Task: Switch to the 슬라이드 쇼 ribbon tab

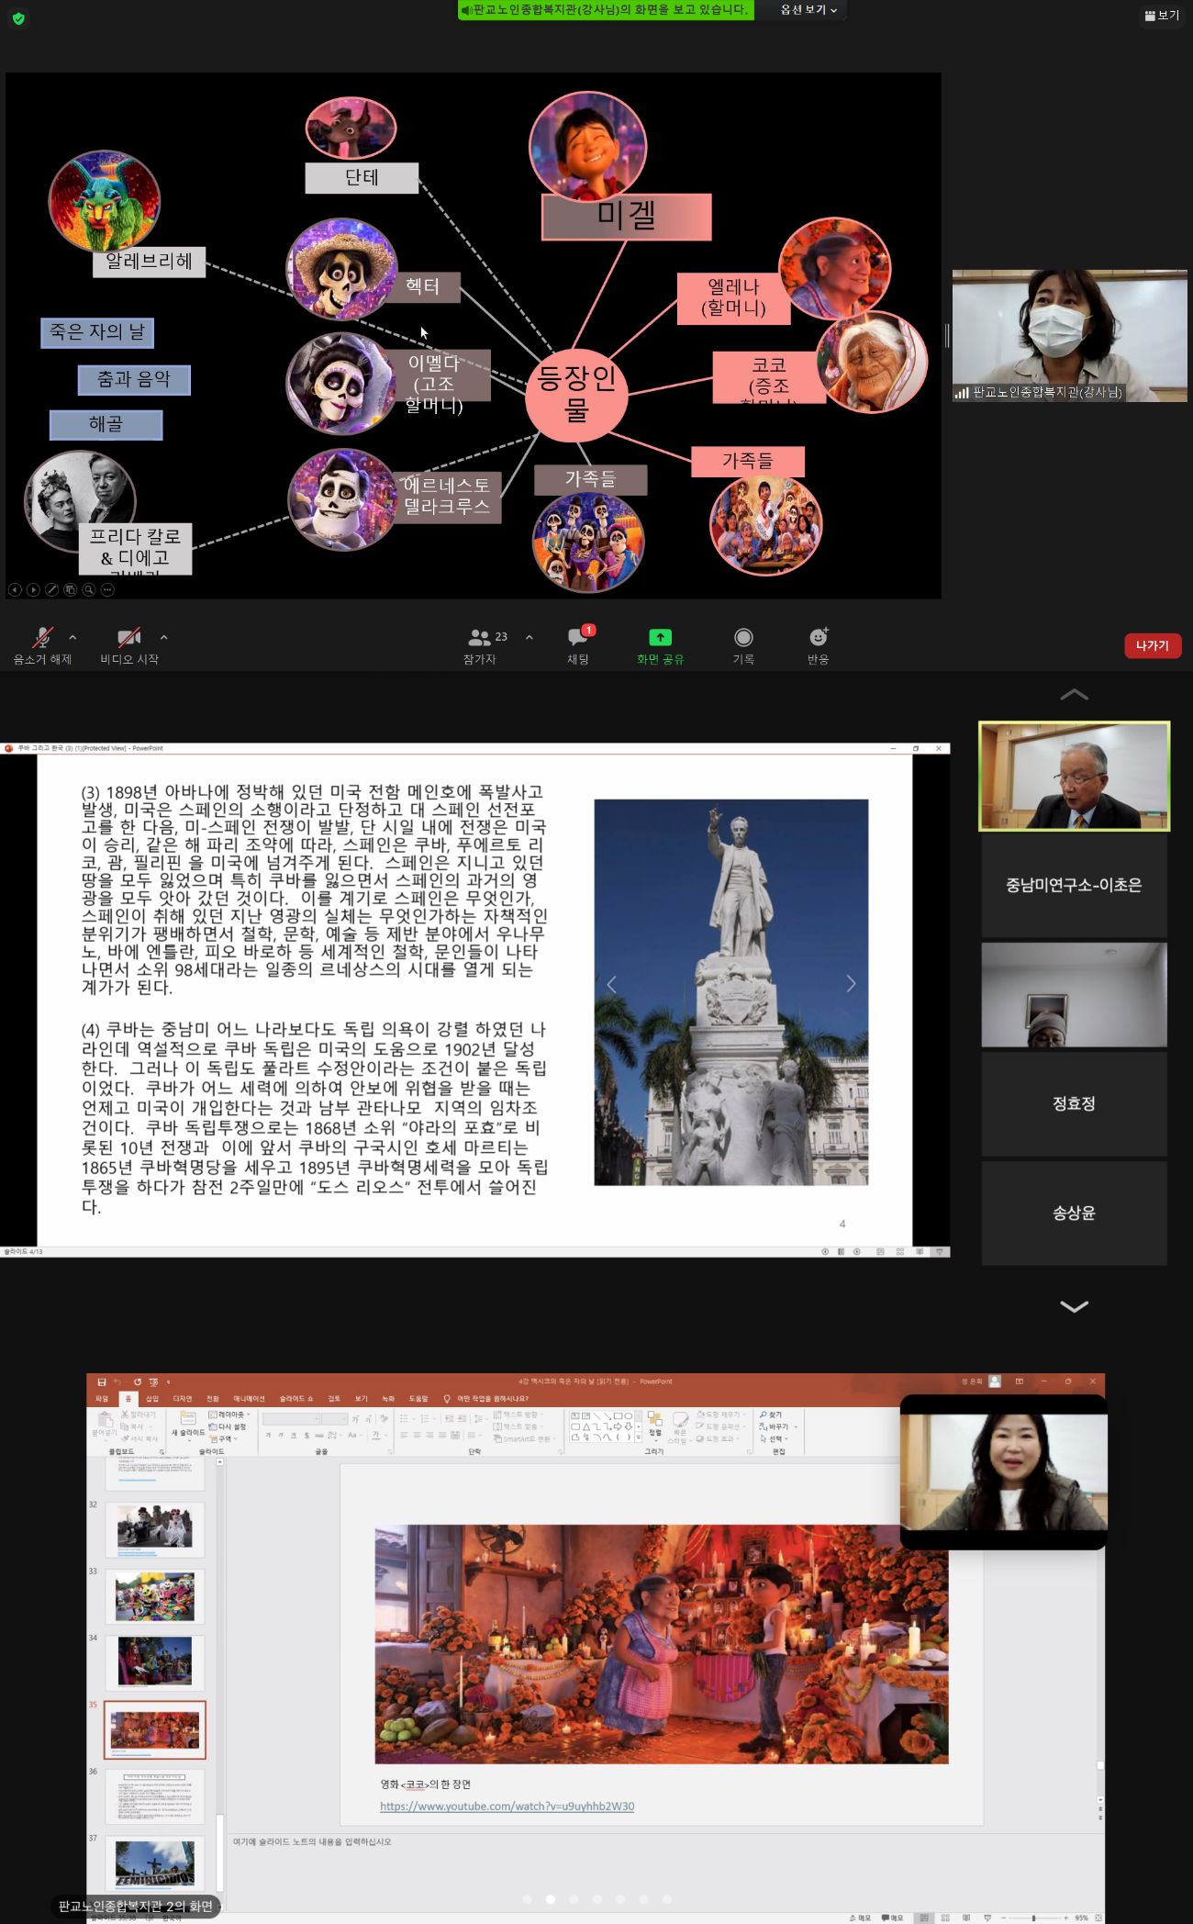Action: point(296,1399)
